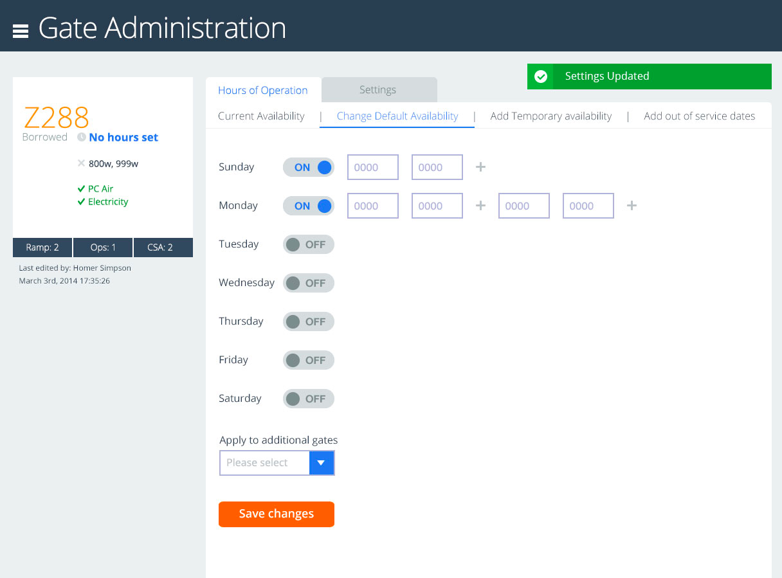
Task: Enable the Wednesday toggle
Action: tap(309, 283)
